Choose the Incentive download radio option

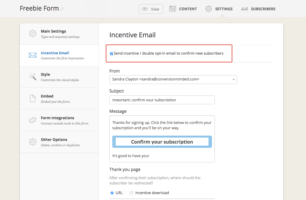[x=132, y=193]
